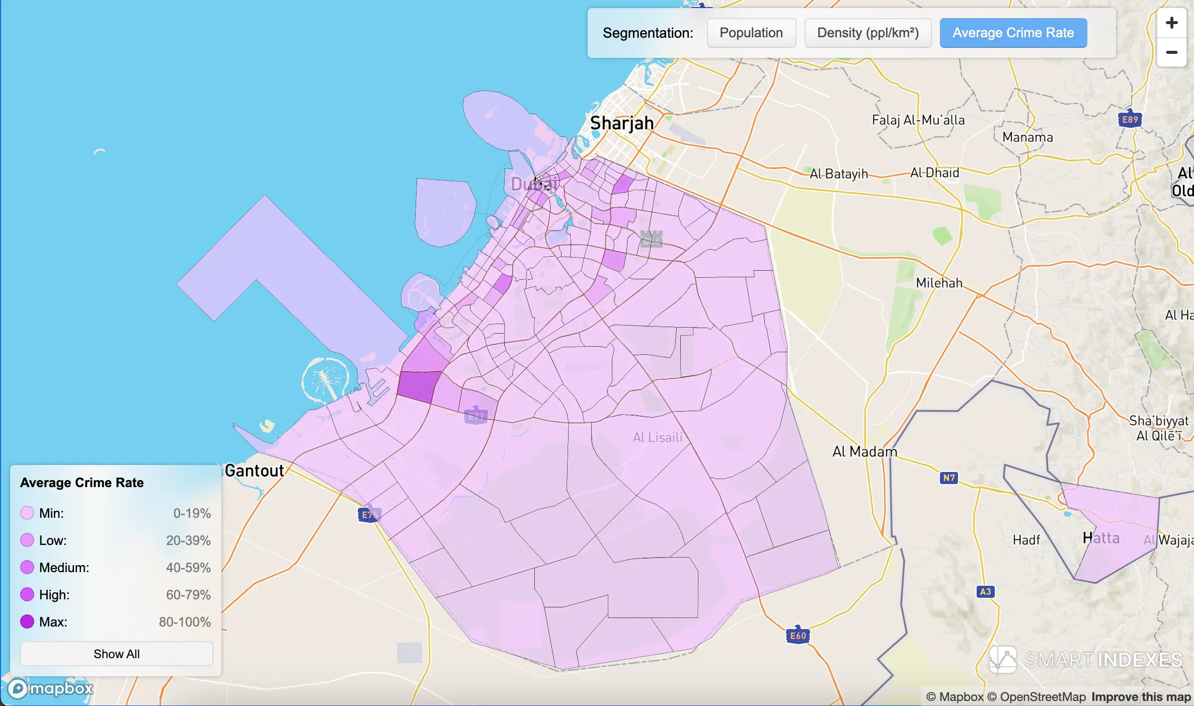The image size is (1194, 706).
Task: Click the Al Dhaid place label
Action: click(935, 173)
